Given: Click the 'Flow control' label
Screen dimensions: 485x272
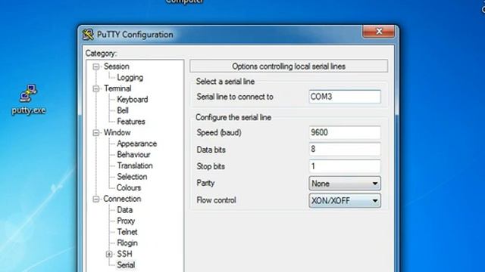Looking at the screenshot, I should click(x=216, y=200).
